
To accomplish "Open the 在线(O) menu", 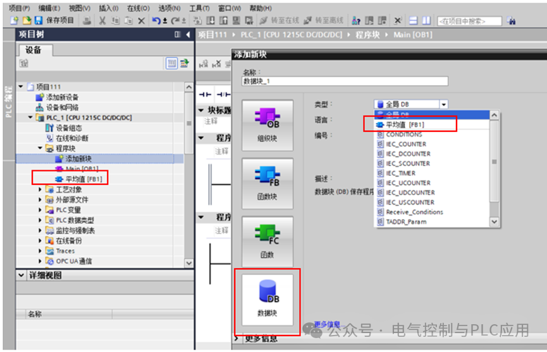I will pos(138,8).
